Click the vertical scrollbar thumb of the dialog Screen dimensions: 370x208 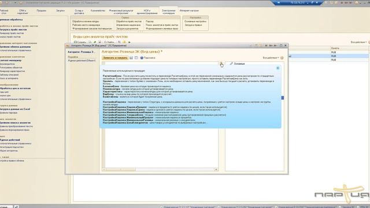click(283, 98)
